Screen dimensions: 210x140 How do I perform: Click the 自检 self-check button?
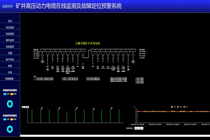[x=10, y=72]
